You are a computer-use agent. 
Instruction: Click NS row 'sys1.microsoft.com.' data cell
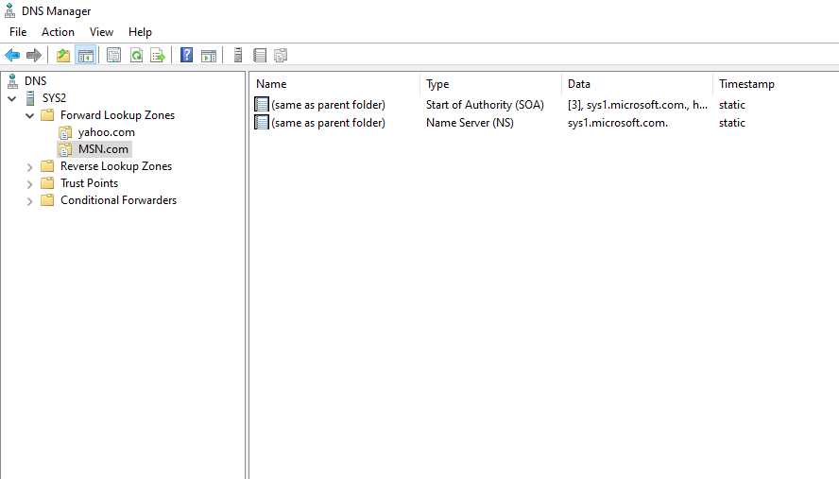(x=618, y=123)
